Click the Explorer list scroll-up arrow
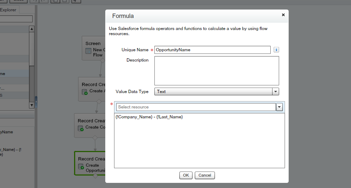 [32, 29]
